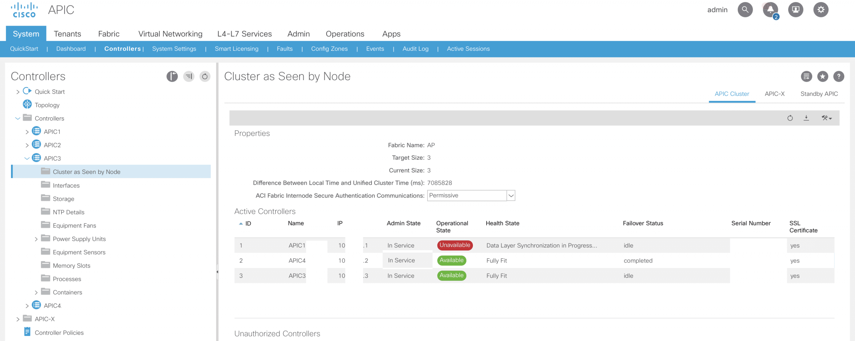Screen dimensions: 855x341
Task: Expand the APIC4 tree node
Action: (27, 306)
